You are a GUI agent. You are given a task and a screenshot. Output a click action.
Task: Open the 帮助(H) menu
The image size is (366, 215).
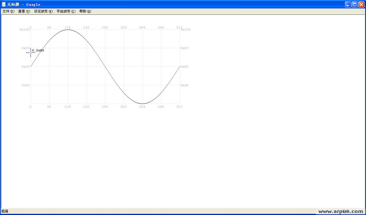click(85, 11)
